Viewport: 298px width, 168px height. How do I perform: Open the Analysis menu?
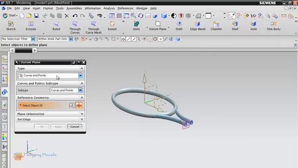pyautogui.click(x=109, y=8)
